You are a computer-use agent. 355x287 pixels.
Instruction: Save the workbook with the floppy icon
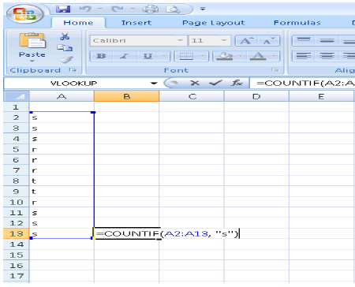tap(63, 9)
